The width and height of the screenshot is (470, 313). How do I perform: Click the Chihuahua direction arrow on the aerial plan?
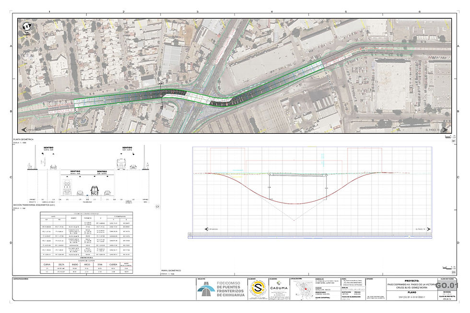[x=24, y=130]
